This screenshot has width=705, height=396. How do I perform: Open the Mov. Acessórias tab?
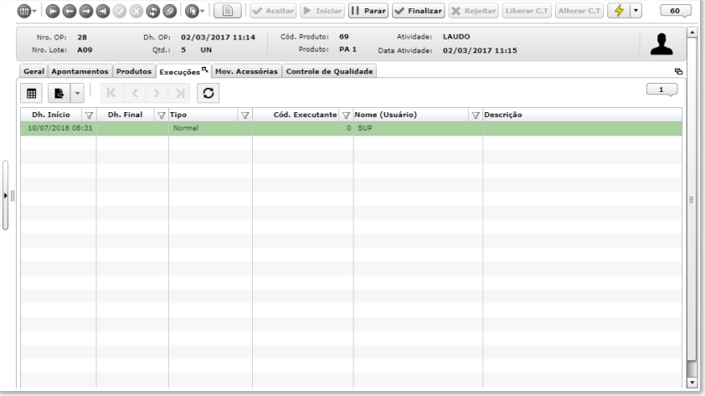tap(246, 71)
